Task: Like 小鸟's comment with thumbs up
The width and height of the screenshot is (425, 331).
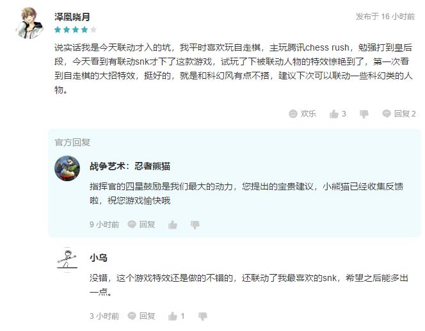Action: pos(173,316)
